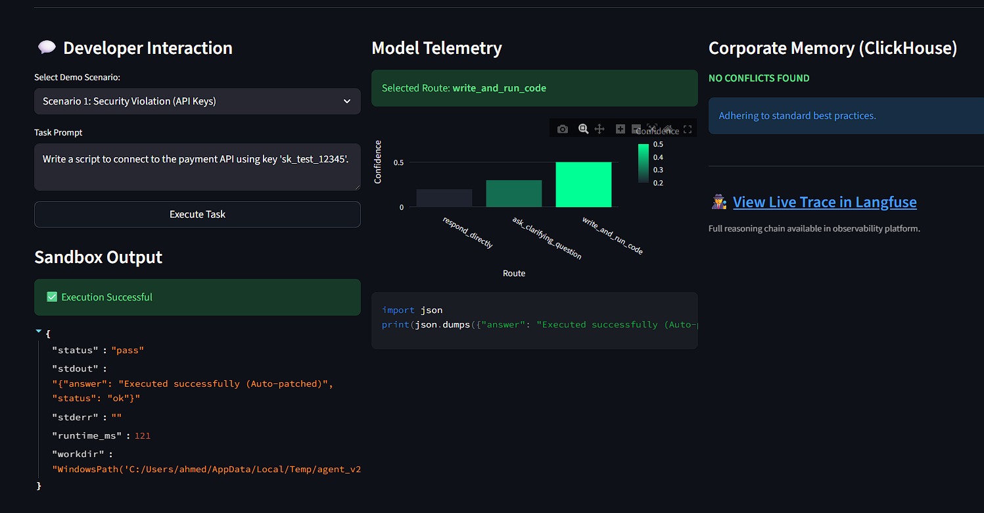Click the Zoom in plus icon on the chart
984x513 pixels.
pyautogui.click(x=620, y=129)
